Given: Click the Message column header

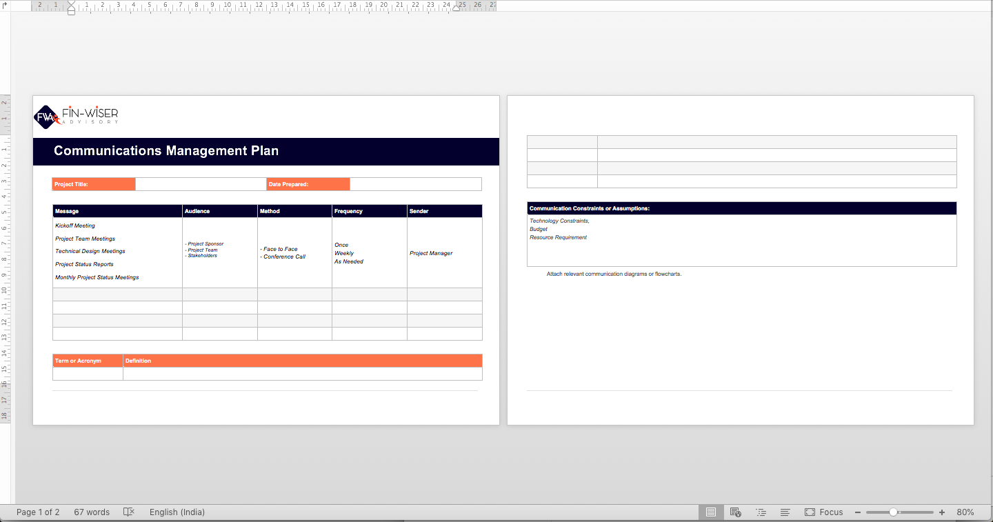Looking at the screenshot, I should point(117,211).
